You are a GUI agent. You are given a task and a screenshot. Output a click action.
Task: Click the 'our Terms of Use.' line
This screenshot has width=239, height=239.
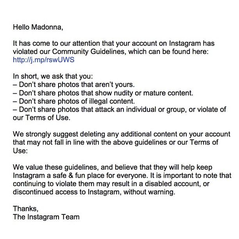pyautogui.click(x=42, y=118)
